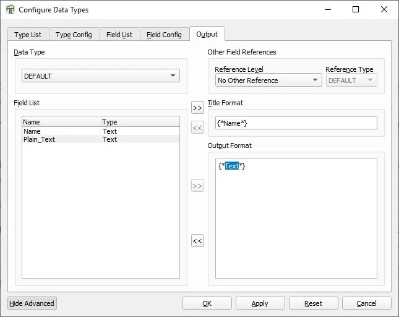The image size is (399, 317).
Task: Go to the Field List tab
Action: 119,35
